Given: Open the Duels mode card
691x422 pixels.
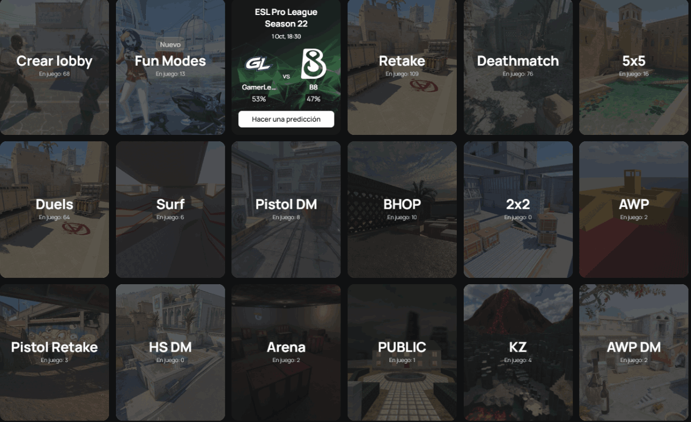Looking at the screenshot, I should (x=54, y=209).
